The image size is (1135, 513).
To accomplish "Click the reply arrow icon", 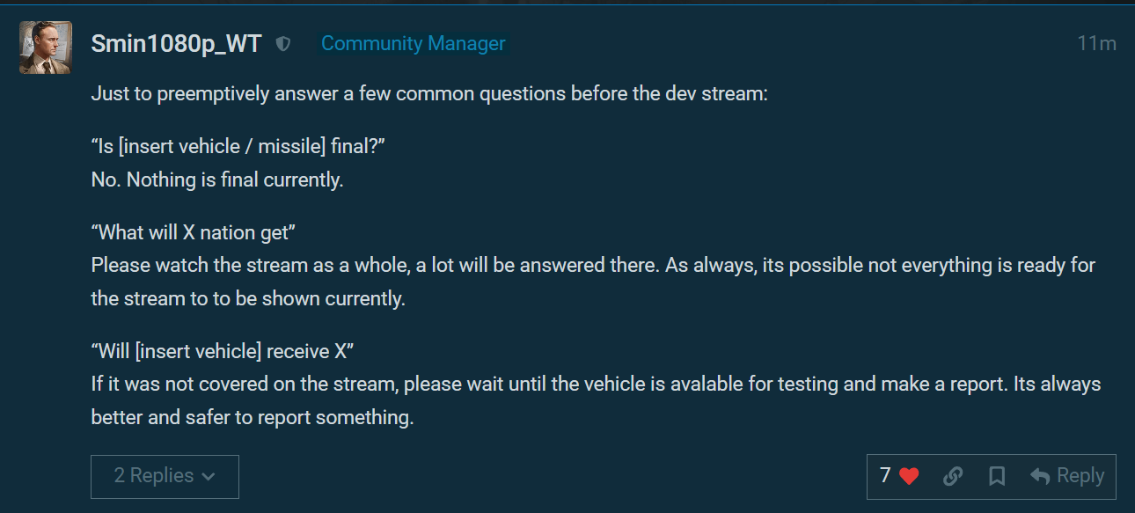I will coord(1040,476).
